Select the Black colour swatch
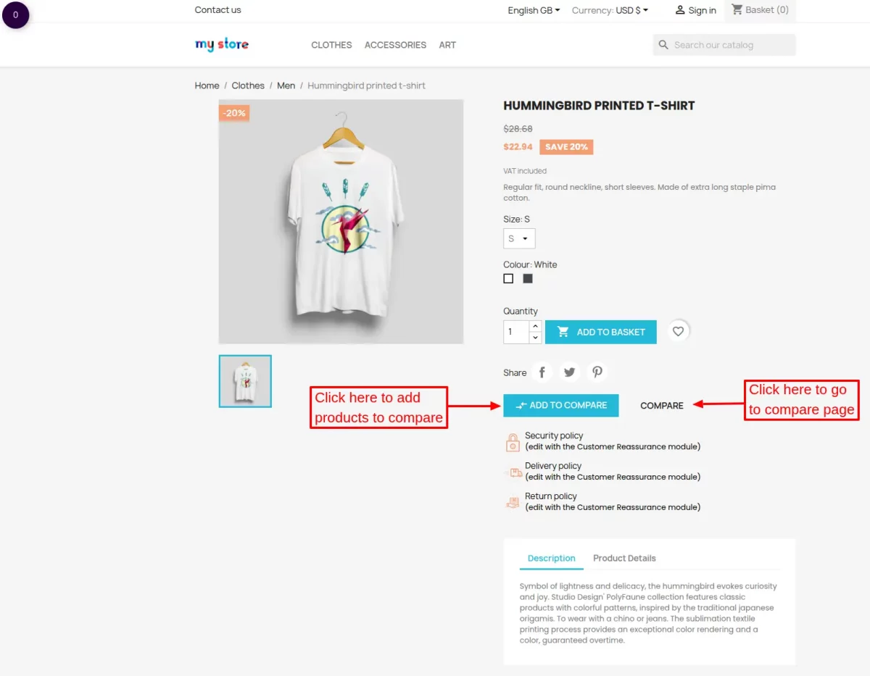 click(x=527, y=278)
